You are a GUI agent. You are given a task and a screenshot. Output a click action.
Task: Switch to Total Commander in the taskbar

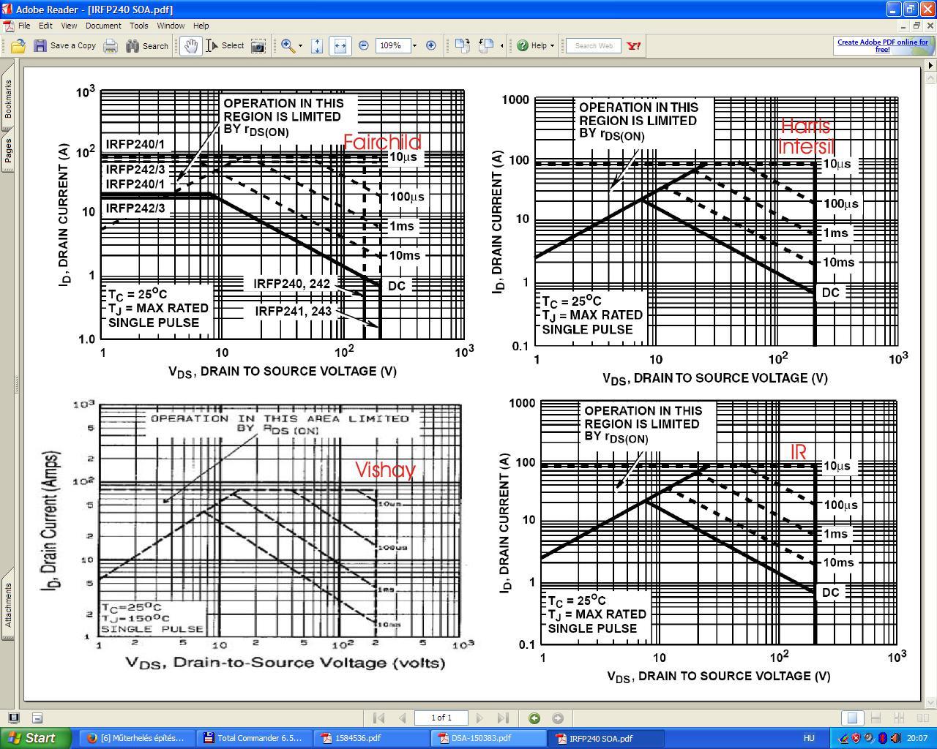tap(253, 738)
